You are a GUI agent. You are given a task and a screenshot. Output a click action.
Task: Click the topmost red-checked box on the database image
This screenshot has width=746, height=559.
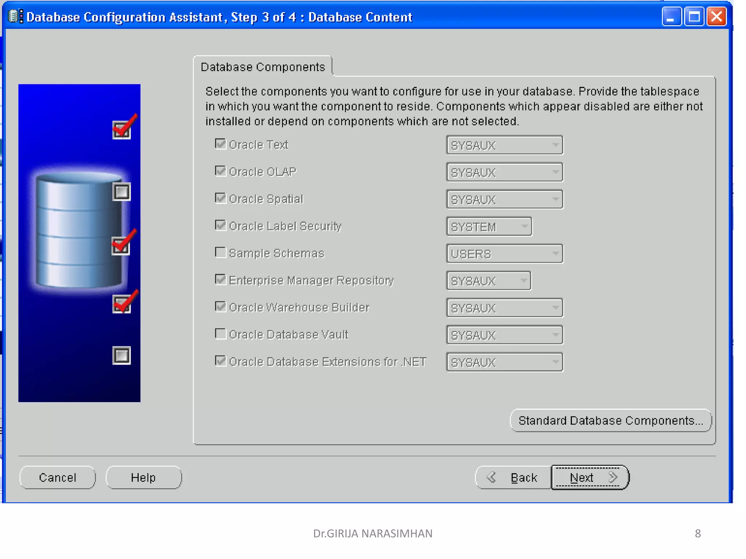(122, 130)
